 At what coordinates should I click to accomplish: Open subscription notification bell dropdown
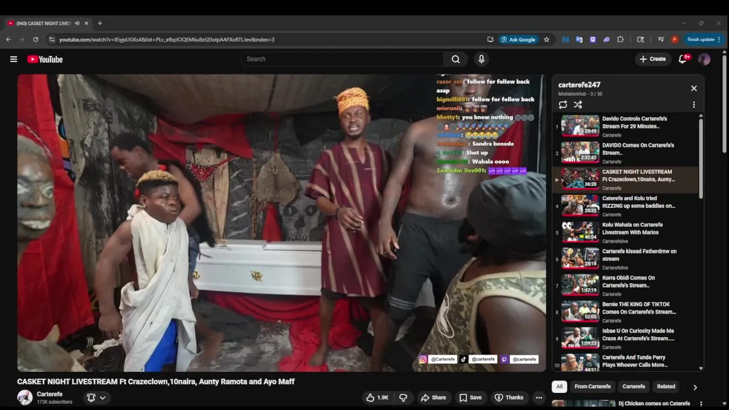click(x=96, y=397)
